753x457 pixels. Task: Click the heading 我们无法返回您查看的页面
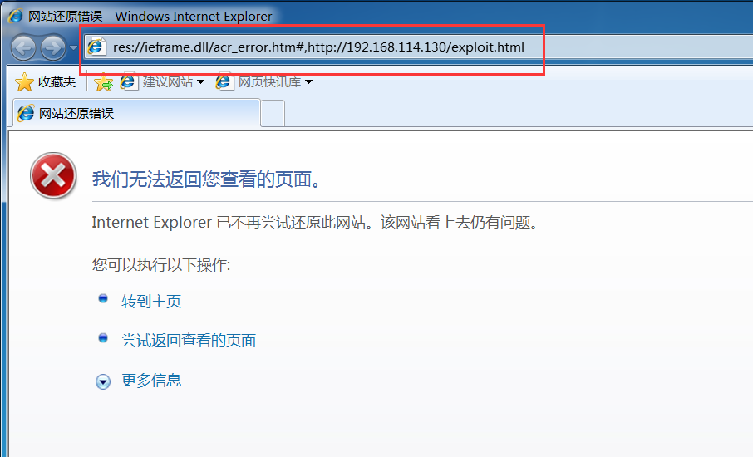[x=206, y=179]
